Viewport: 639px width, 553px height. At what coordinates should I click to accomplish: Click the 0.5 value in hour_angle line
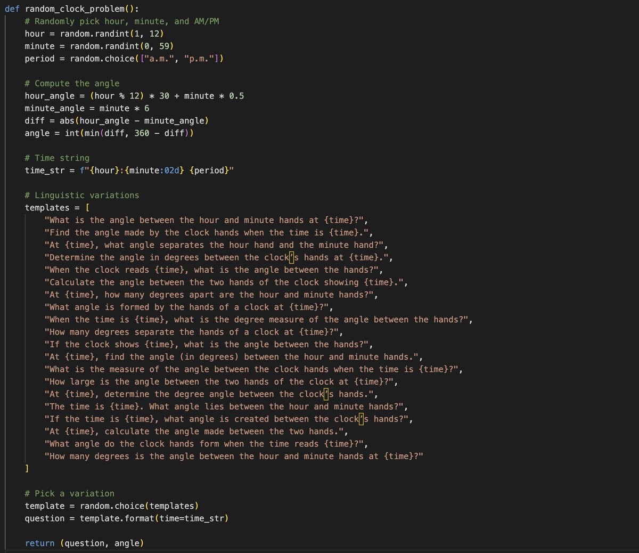pos(236,96)
